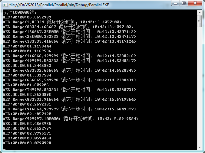
Task: Click the timestamp 10:42:15.6719364
Action: (114, 99)
